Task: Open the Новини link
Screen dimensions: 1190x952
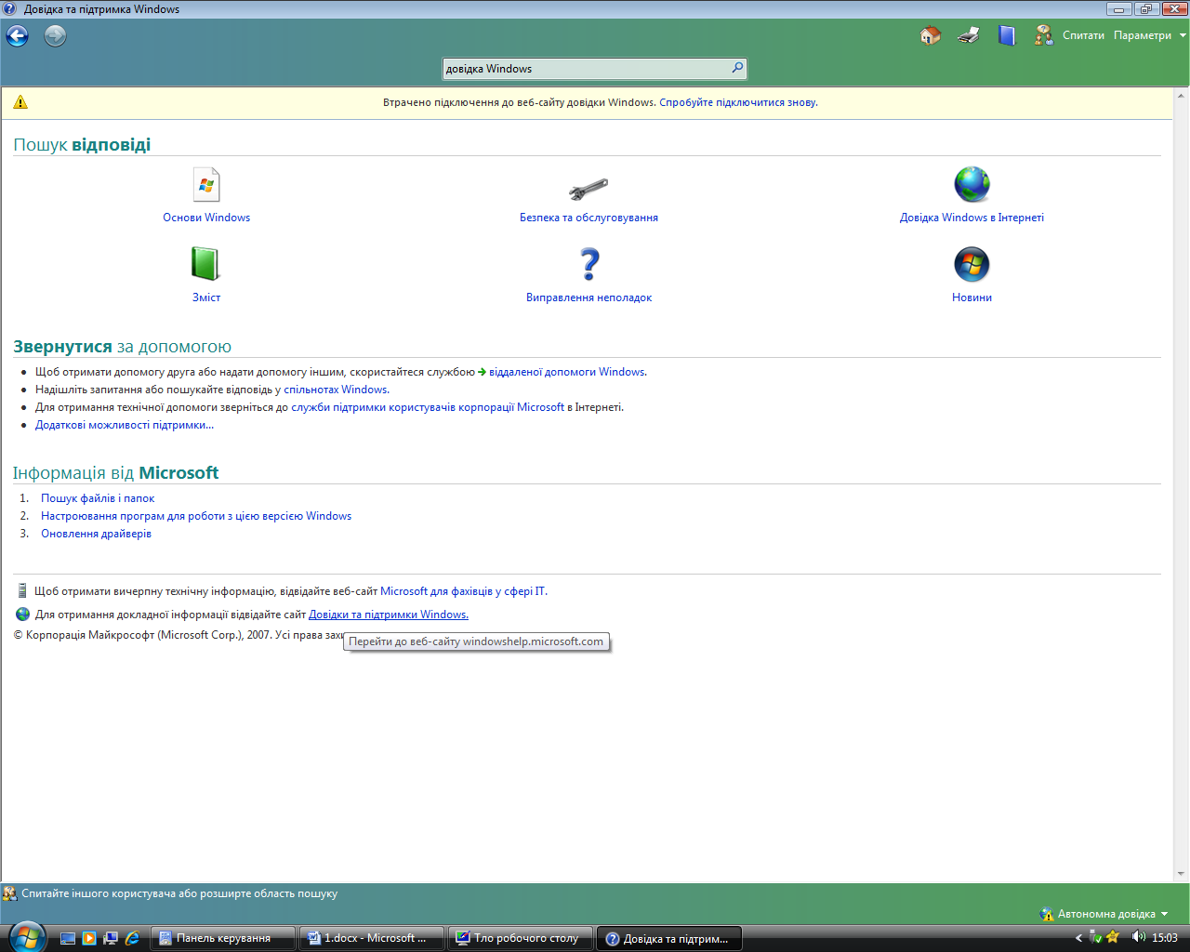Action: coord(972,297)
